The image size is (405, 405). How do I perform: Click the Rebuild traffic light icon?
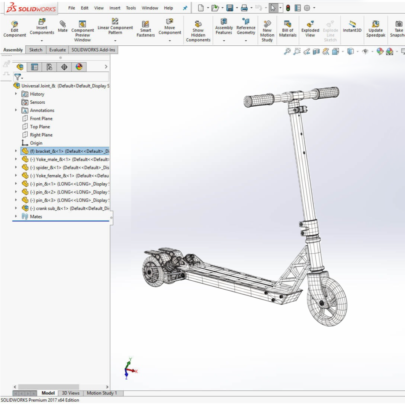(x=288, y=8)
